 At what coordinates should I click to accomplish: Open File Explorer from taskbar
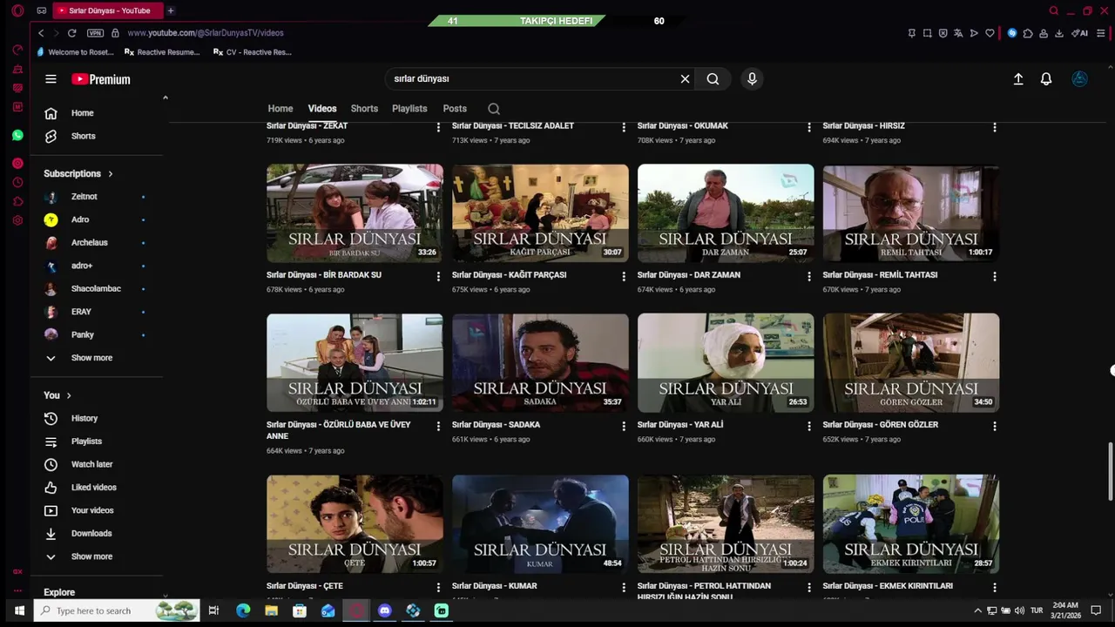272,610
